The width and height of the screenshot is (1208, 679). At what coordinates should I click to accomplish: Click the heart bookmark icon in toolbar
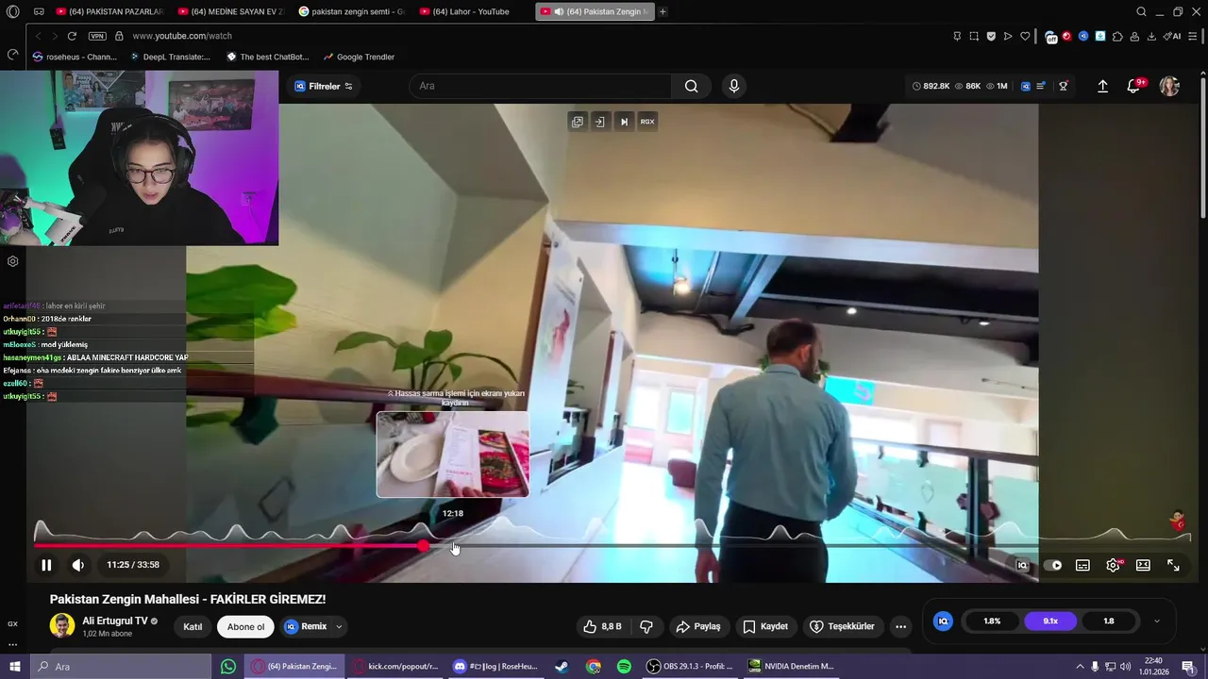coord(1025,36)
